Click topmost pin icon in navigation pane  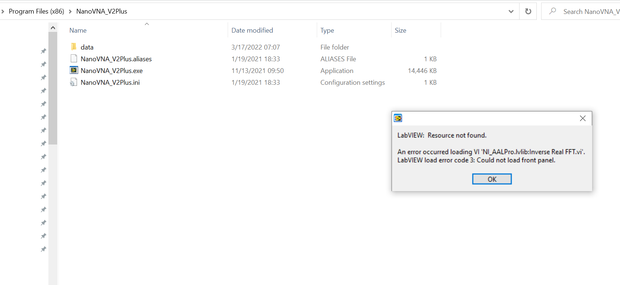point(43,51)
